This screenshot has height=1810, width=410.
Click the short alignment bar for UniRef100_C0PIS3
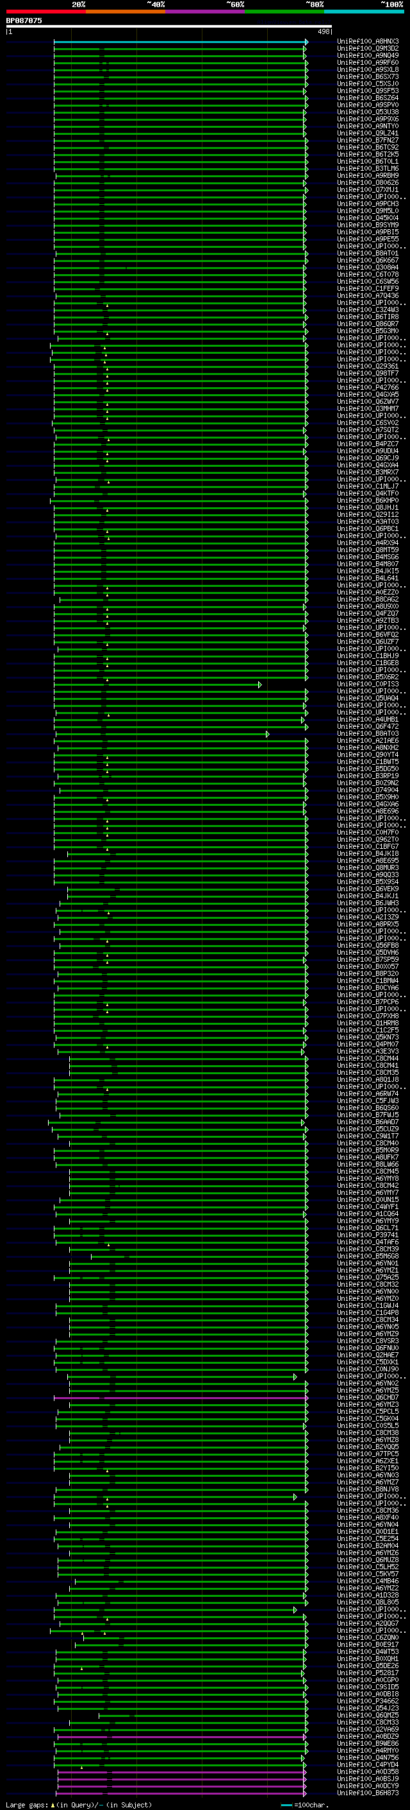click(x=158, y=684)
